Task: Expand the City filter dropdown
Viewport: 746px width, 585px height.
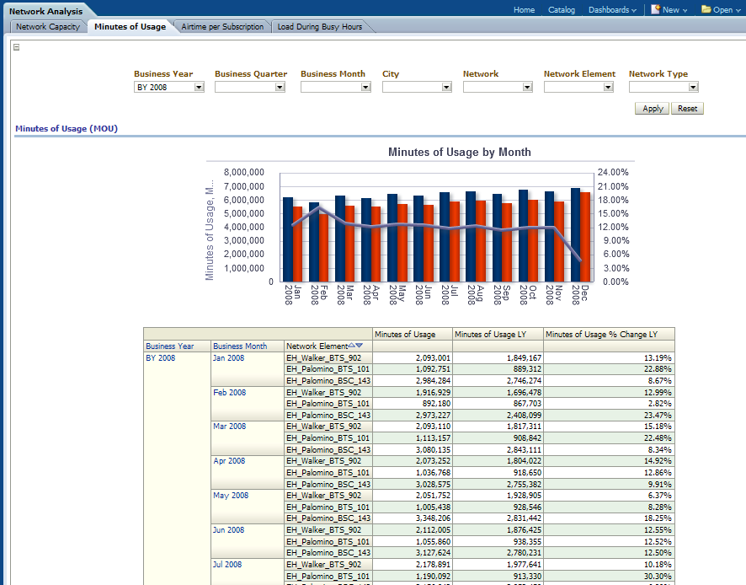Action: click(x=446, y=87)
